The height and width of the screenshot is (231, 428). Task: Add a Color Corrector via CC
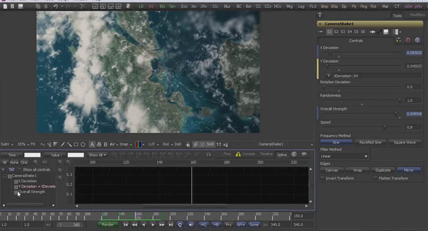(258, 6)
